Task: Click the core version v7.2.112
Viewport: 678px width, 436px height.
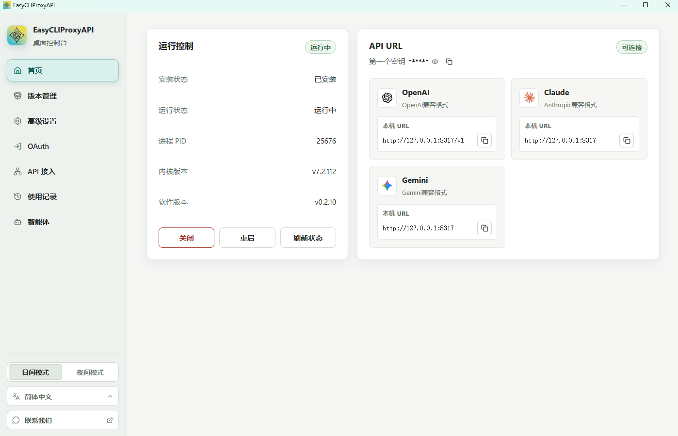Action: [324, 171]
